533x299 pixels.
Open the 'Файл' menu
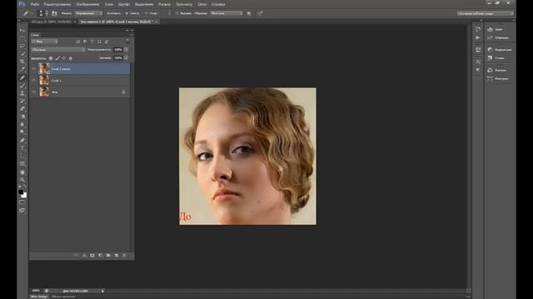[x=35, y=4]
